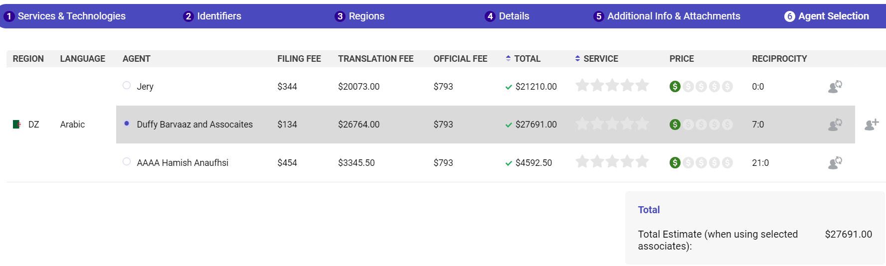Click reciprocity agent icon for AAAA Hamish Anaufhsi

(x=835, y=163)
